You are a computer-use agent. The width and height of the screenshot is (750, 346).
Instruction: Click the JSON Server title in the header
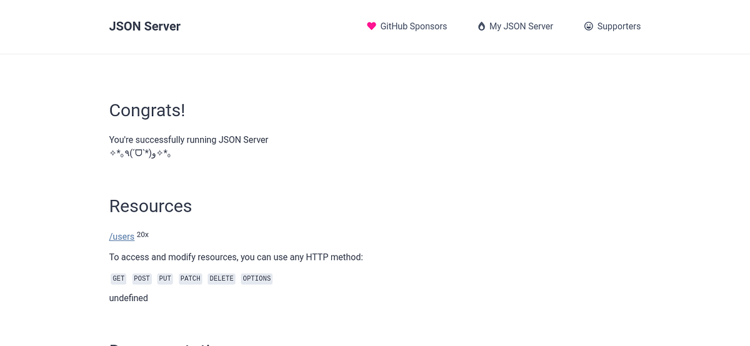tap(145, 26)
